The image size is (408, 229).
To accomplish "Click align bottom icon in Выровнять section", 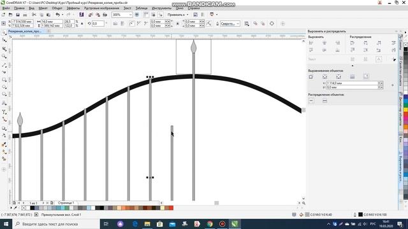I will (x=337, y=50).
